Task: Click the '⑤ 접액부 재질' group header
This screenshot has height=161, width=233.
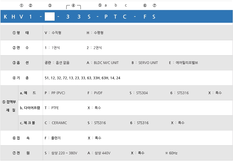Action: coord(9,106)
